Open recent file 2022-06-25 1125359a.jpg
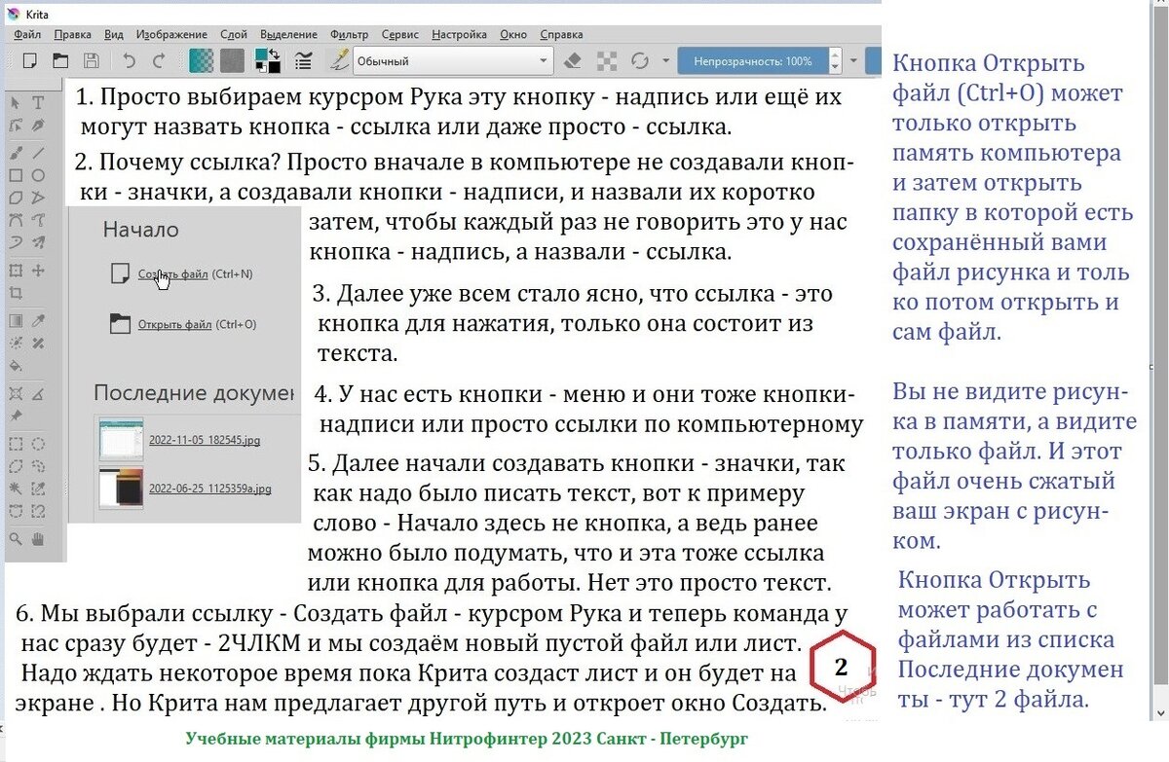This screenshot has height=762, width=1169. (x=209, y=488)
